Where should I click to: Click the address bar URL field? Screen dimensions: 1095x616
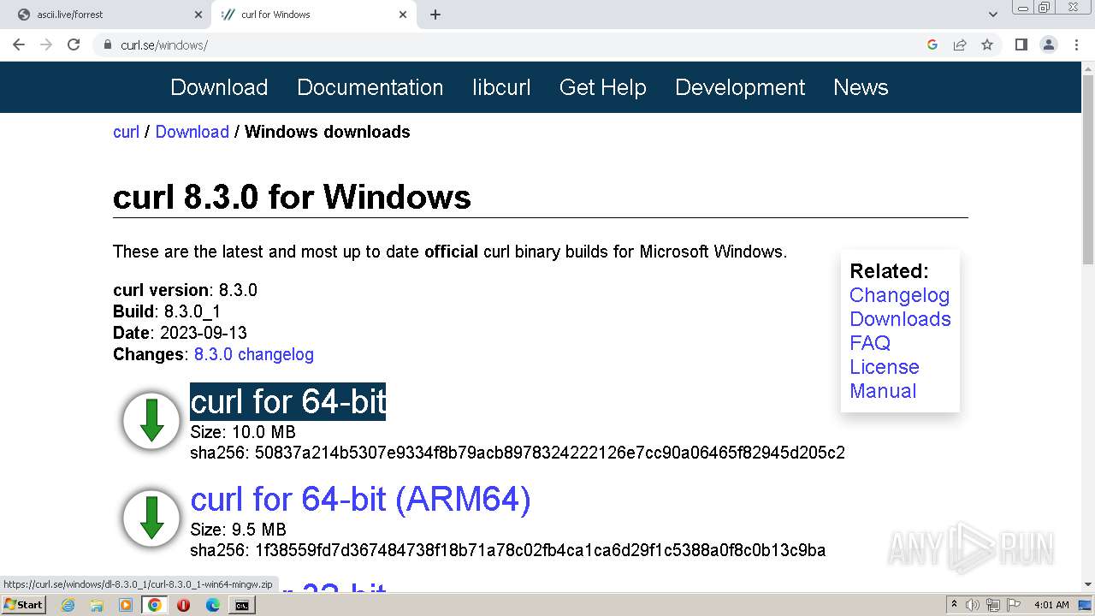(513, 44)
